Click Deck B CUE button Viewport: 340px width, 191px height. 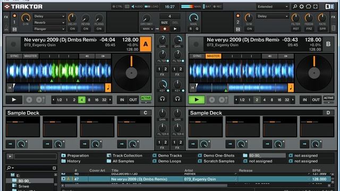[x=212, y=100]
